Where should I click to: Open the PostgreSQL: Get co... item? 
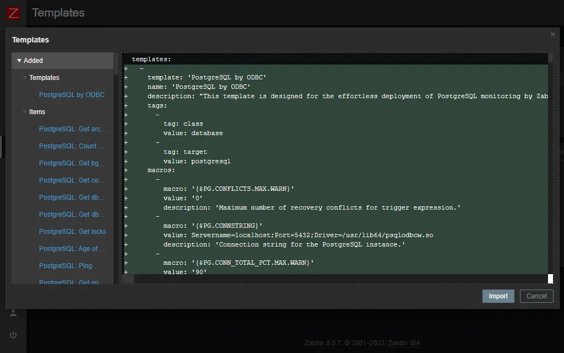pyautogui.click(x=72, y=180)
